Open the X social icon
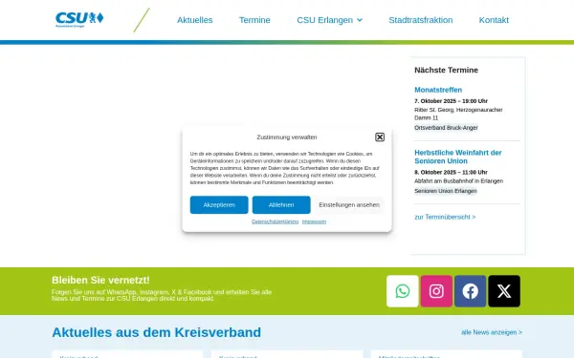Viewport: 574px width, 358px height. (x=504, y=291)
